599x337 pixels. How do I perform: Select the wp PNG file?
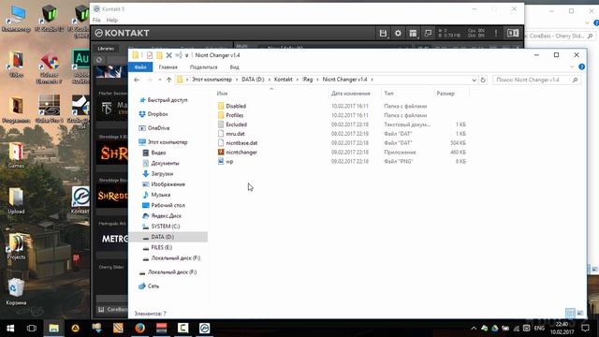(x=229, y=161)
